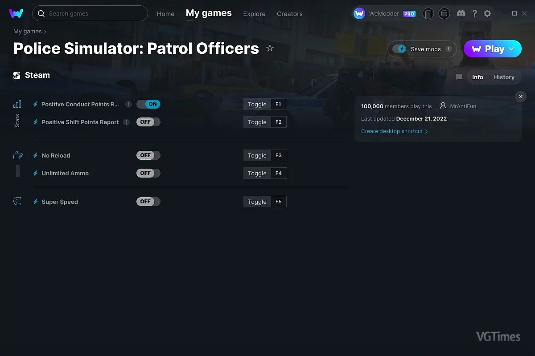535x356 pixels.
Task: Open the controller icon in header
Action: pos(428,14)
